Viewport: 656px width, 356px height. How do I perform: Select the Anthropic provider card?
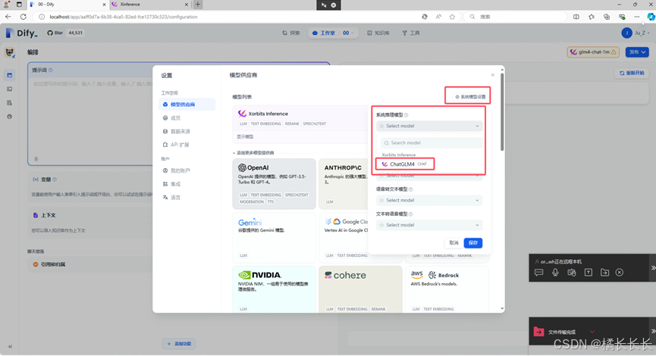point(343,183)
